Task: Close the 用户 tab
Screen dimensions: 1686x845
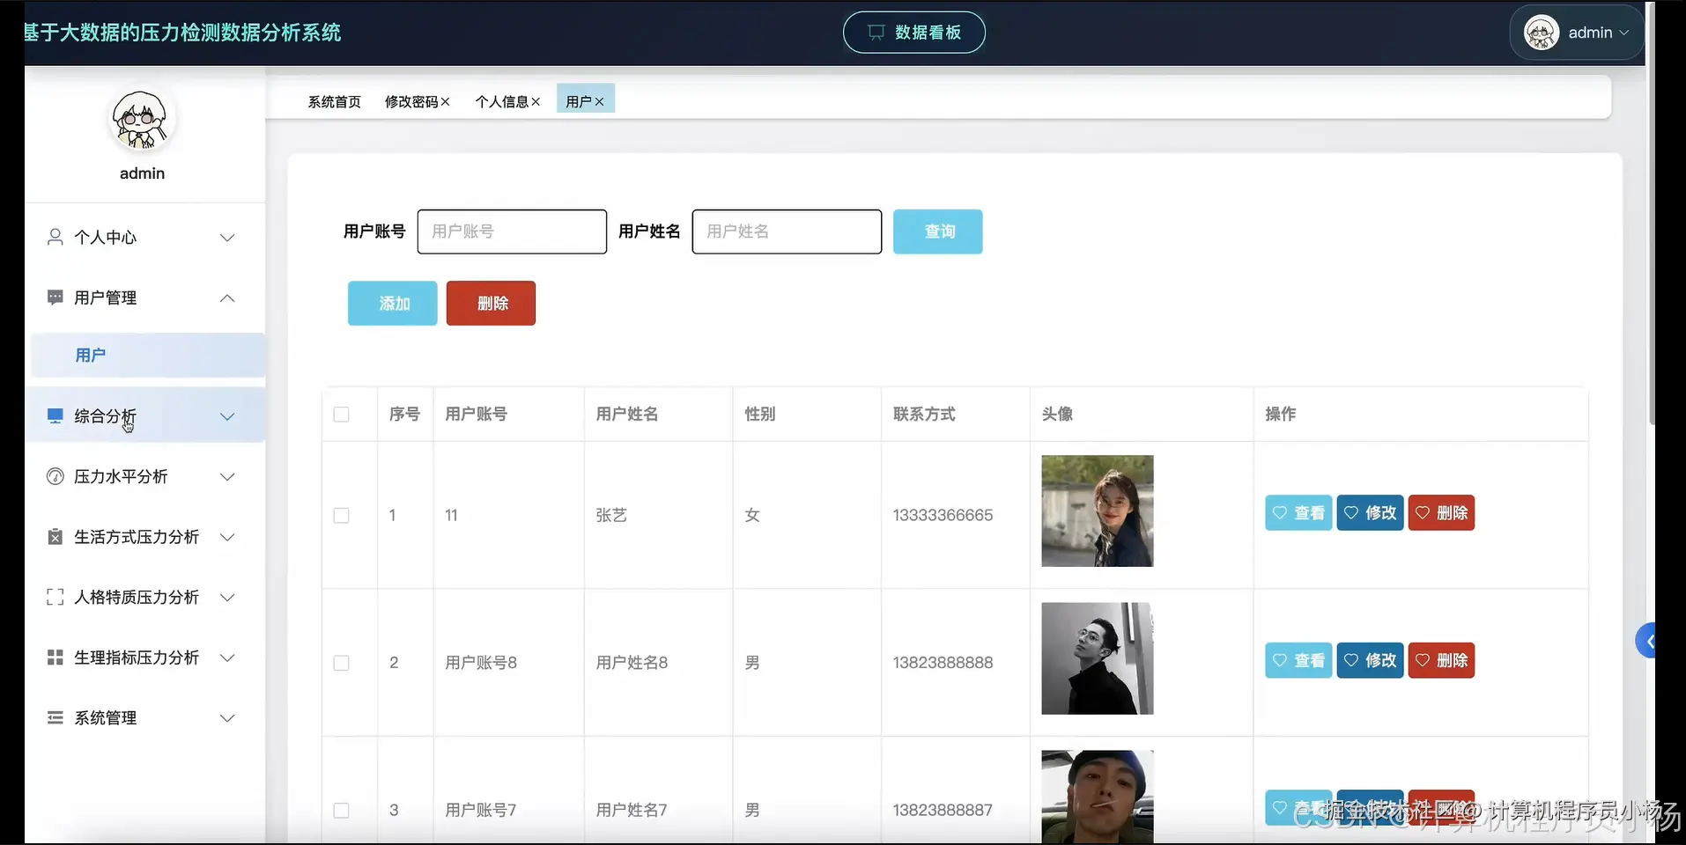Action: (600, 102)
